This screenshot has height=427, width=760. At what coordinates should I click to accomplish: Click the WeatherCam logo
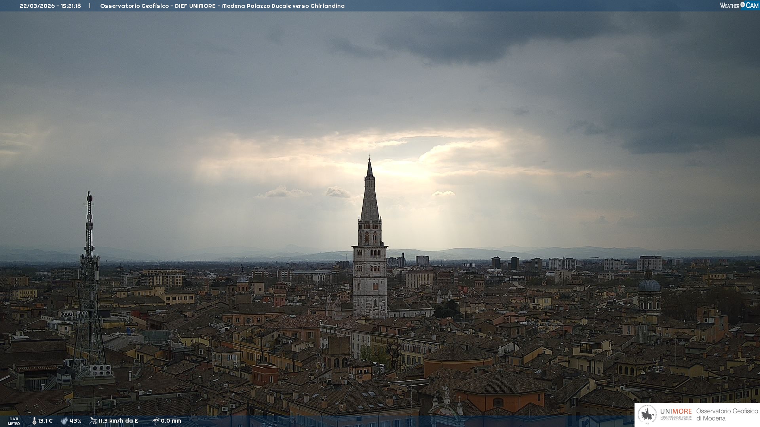point(739,6)
